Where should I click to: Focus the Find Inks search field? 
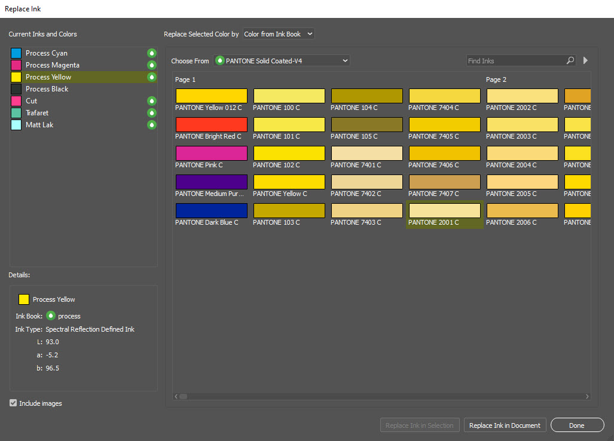pos(521,60)
